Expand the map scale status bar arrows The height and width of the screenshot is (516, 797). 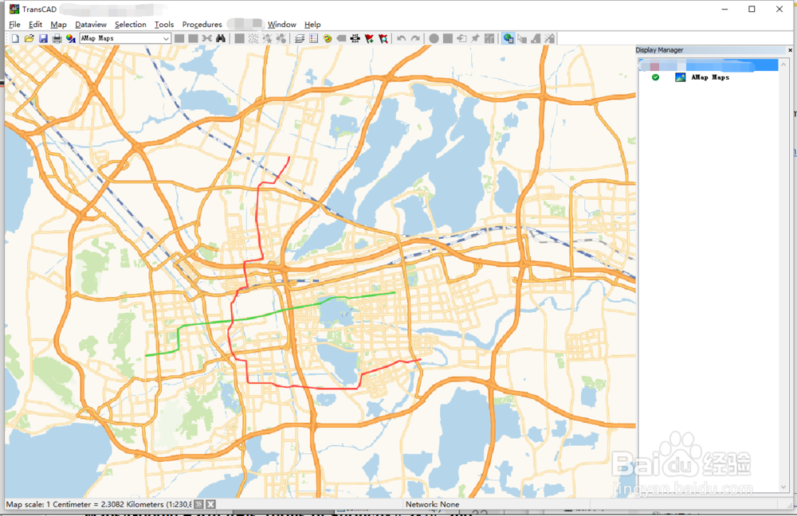click(198, 504)
